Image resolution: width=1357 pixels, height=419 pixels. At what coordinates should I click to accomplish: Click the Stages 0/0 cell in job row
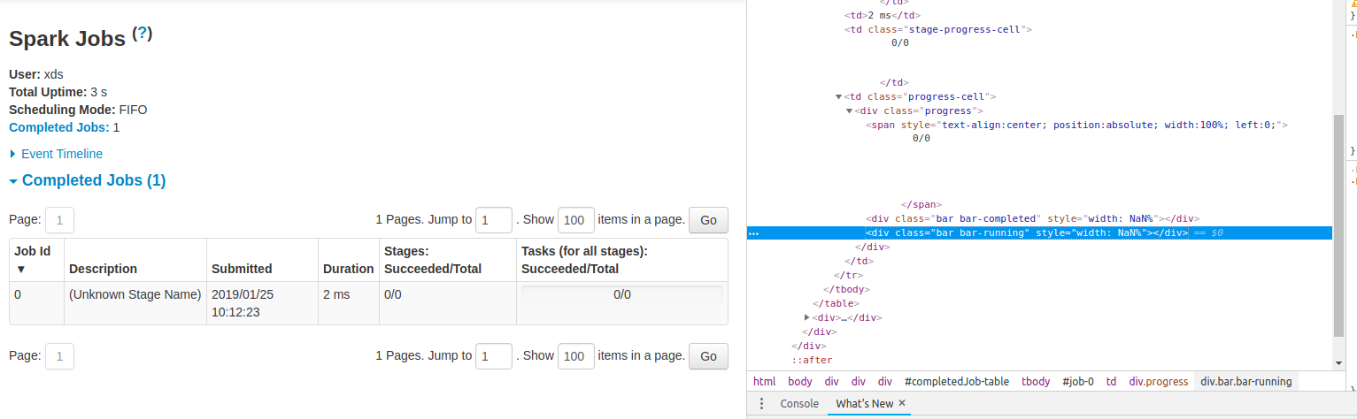[x=448, y=303]
